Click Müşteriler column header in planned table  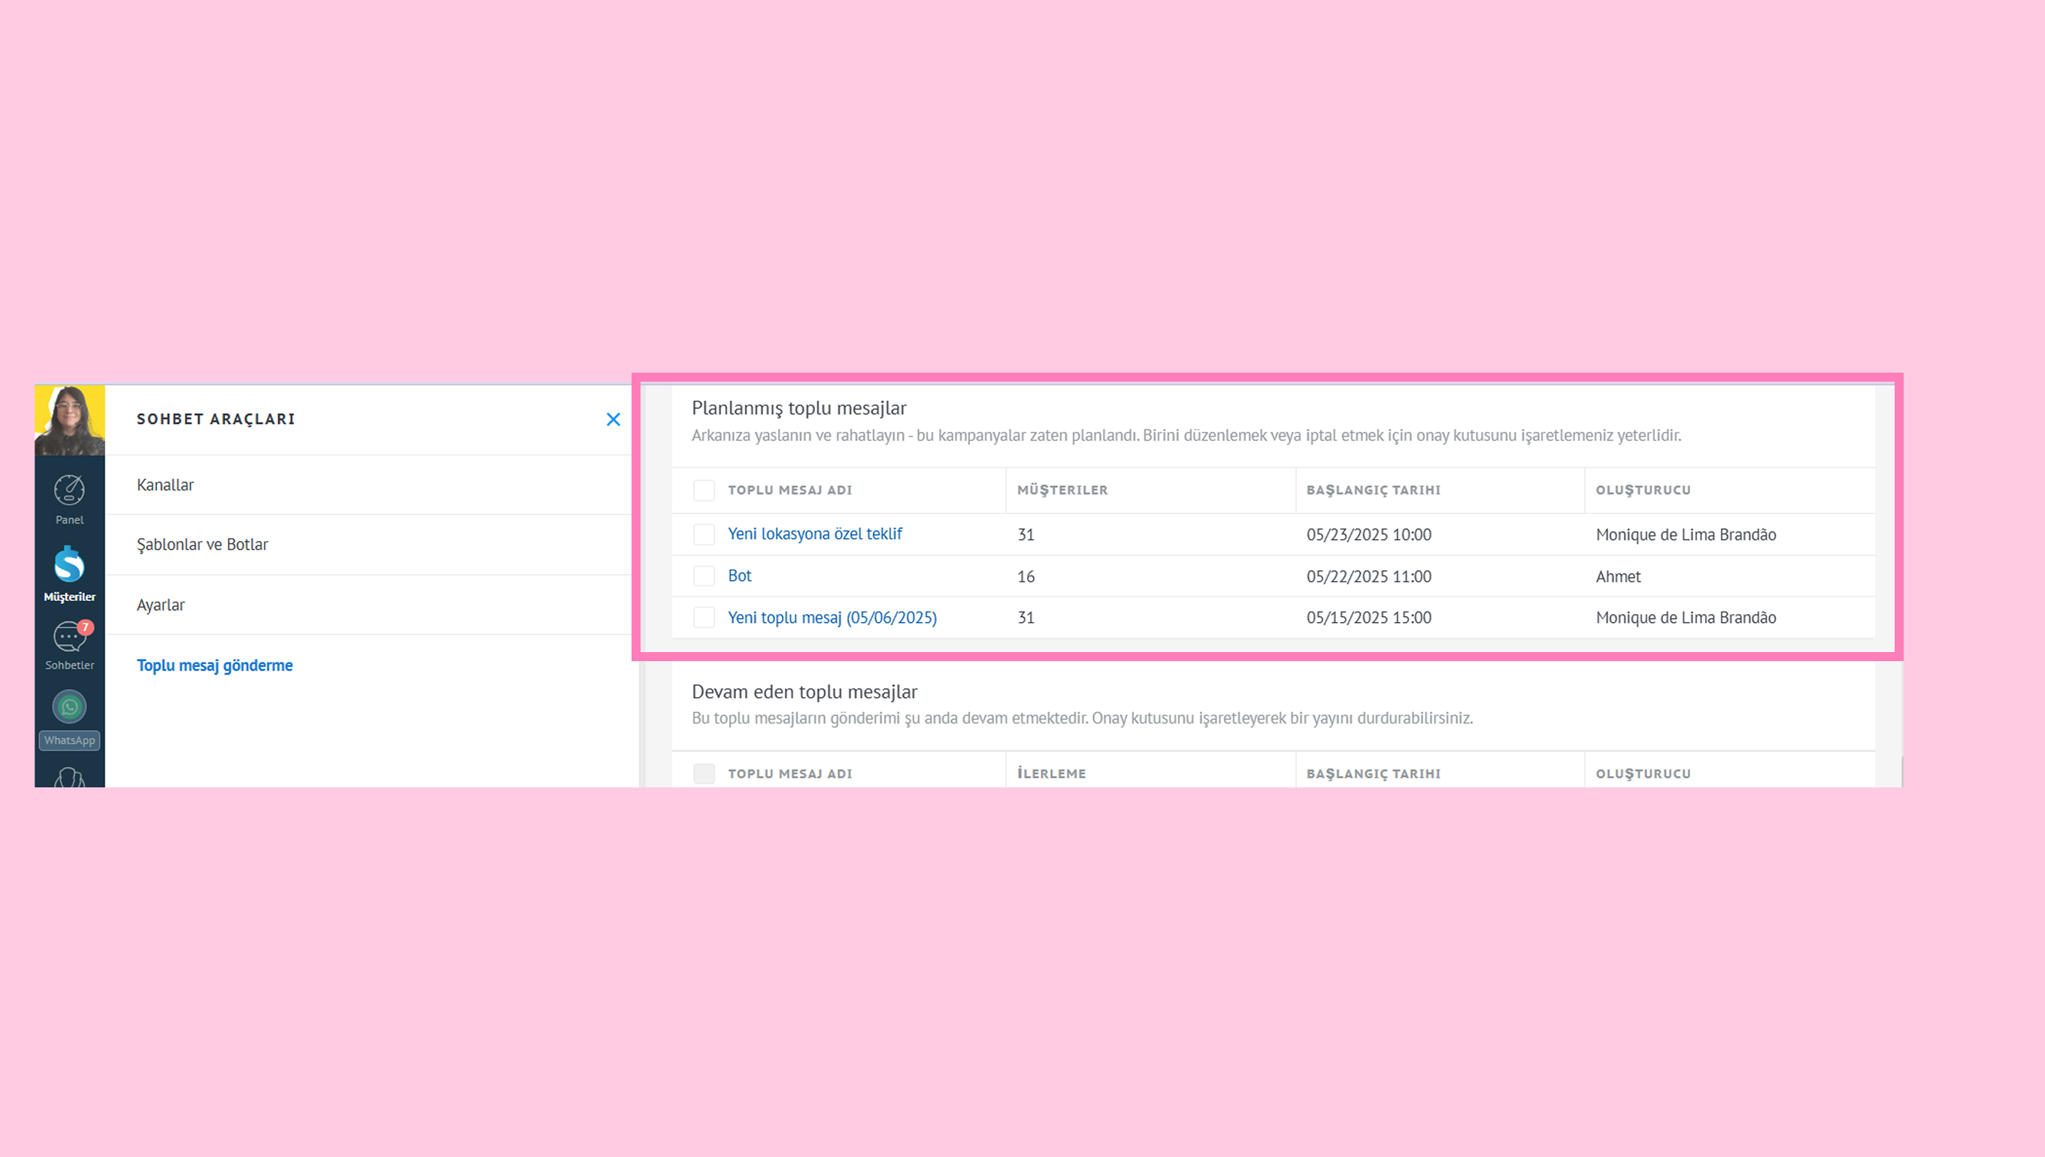1062,491
